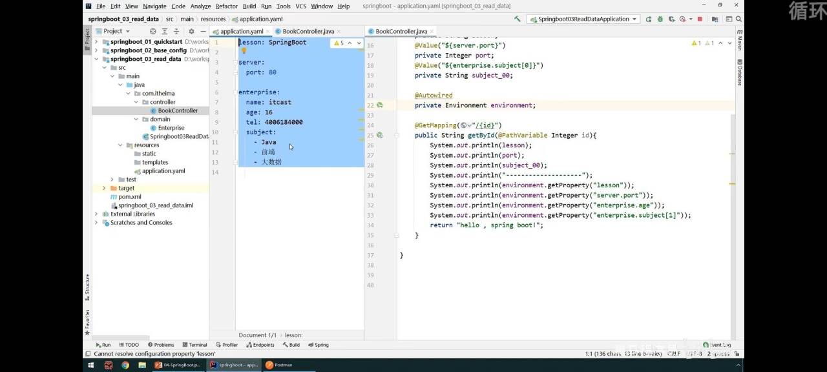Open the Favorites side tool window
Screen dimensions: 827x372
[x=87, y=322]
